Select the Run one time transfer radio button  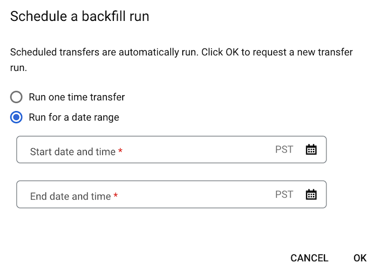coord(17,97)
